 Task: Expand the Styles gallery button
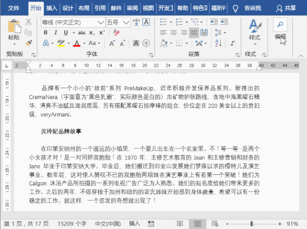click(255, 33)
